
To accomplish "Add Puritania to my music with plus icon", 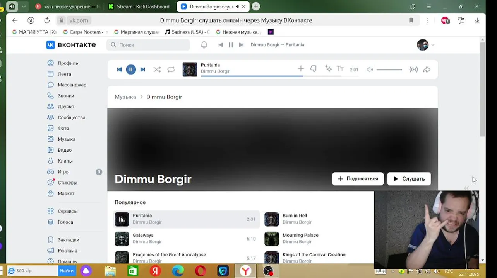I will 301,69.
